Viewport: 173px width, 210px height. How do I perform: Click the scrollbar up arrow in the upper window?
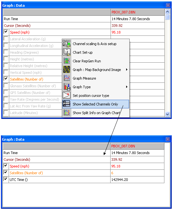pos(167,12)
